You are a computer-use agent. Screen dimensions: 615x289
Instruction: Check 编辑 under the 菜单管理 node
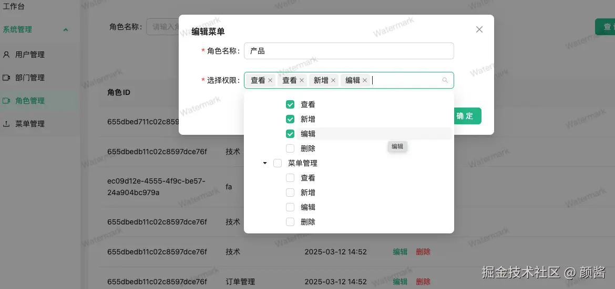coord(290,207)
